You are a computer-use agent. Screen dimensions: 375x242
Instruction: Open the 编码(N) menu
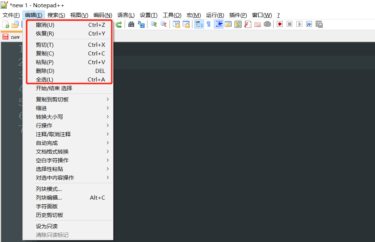103,15
